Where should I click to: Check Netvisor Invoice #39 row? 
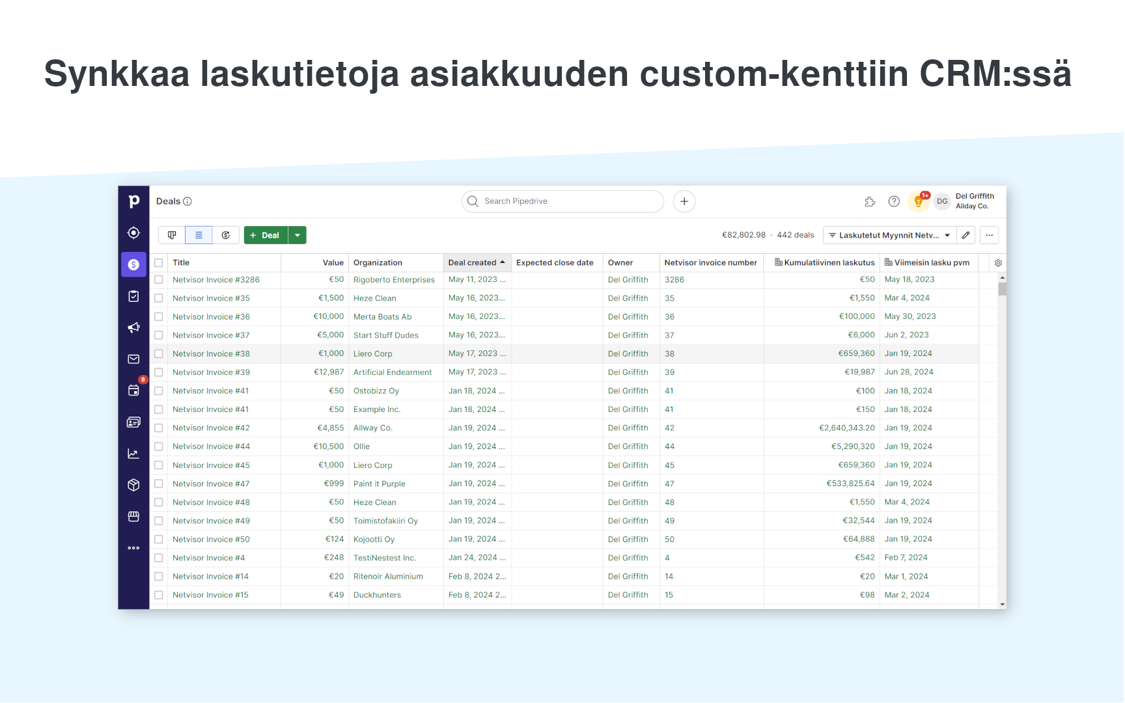(159, 372)
